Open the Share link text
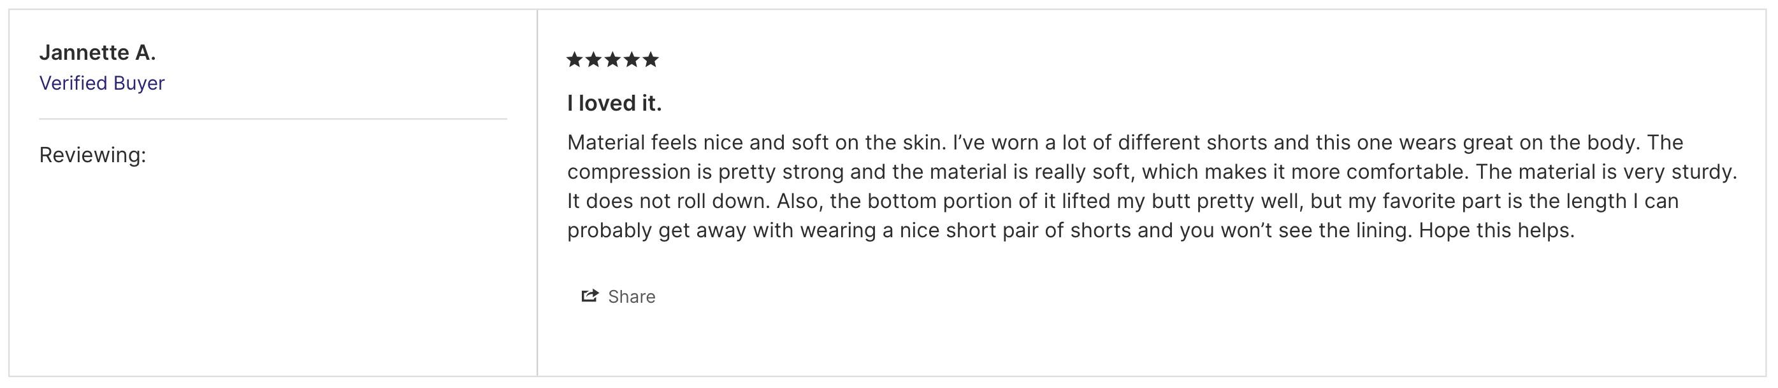The width and height of the screenshot is (1778, 388). 632,297
